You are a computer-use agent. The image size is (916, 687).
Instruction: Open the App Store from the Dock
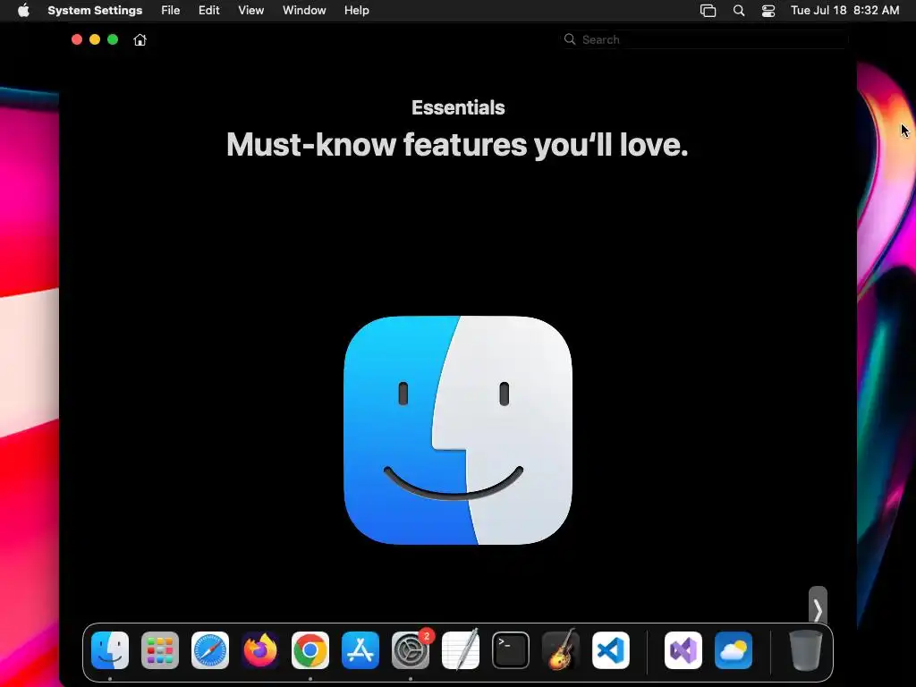point(360,650)
